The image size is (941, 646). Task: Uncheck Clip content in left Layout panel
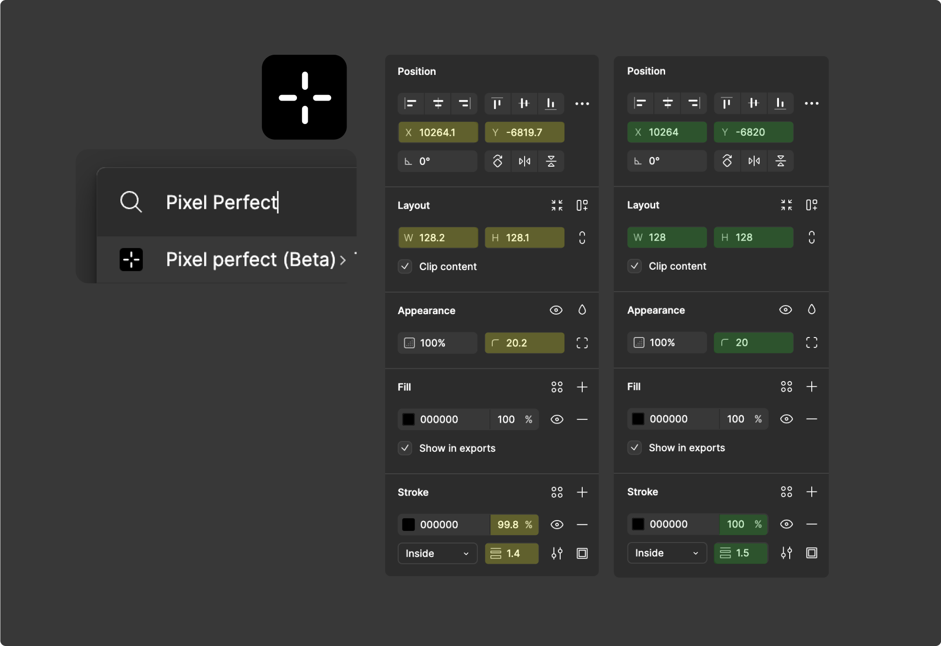coord(405,266)
